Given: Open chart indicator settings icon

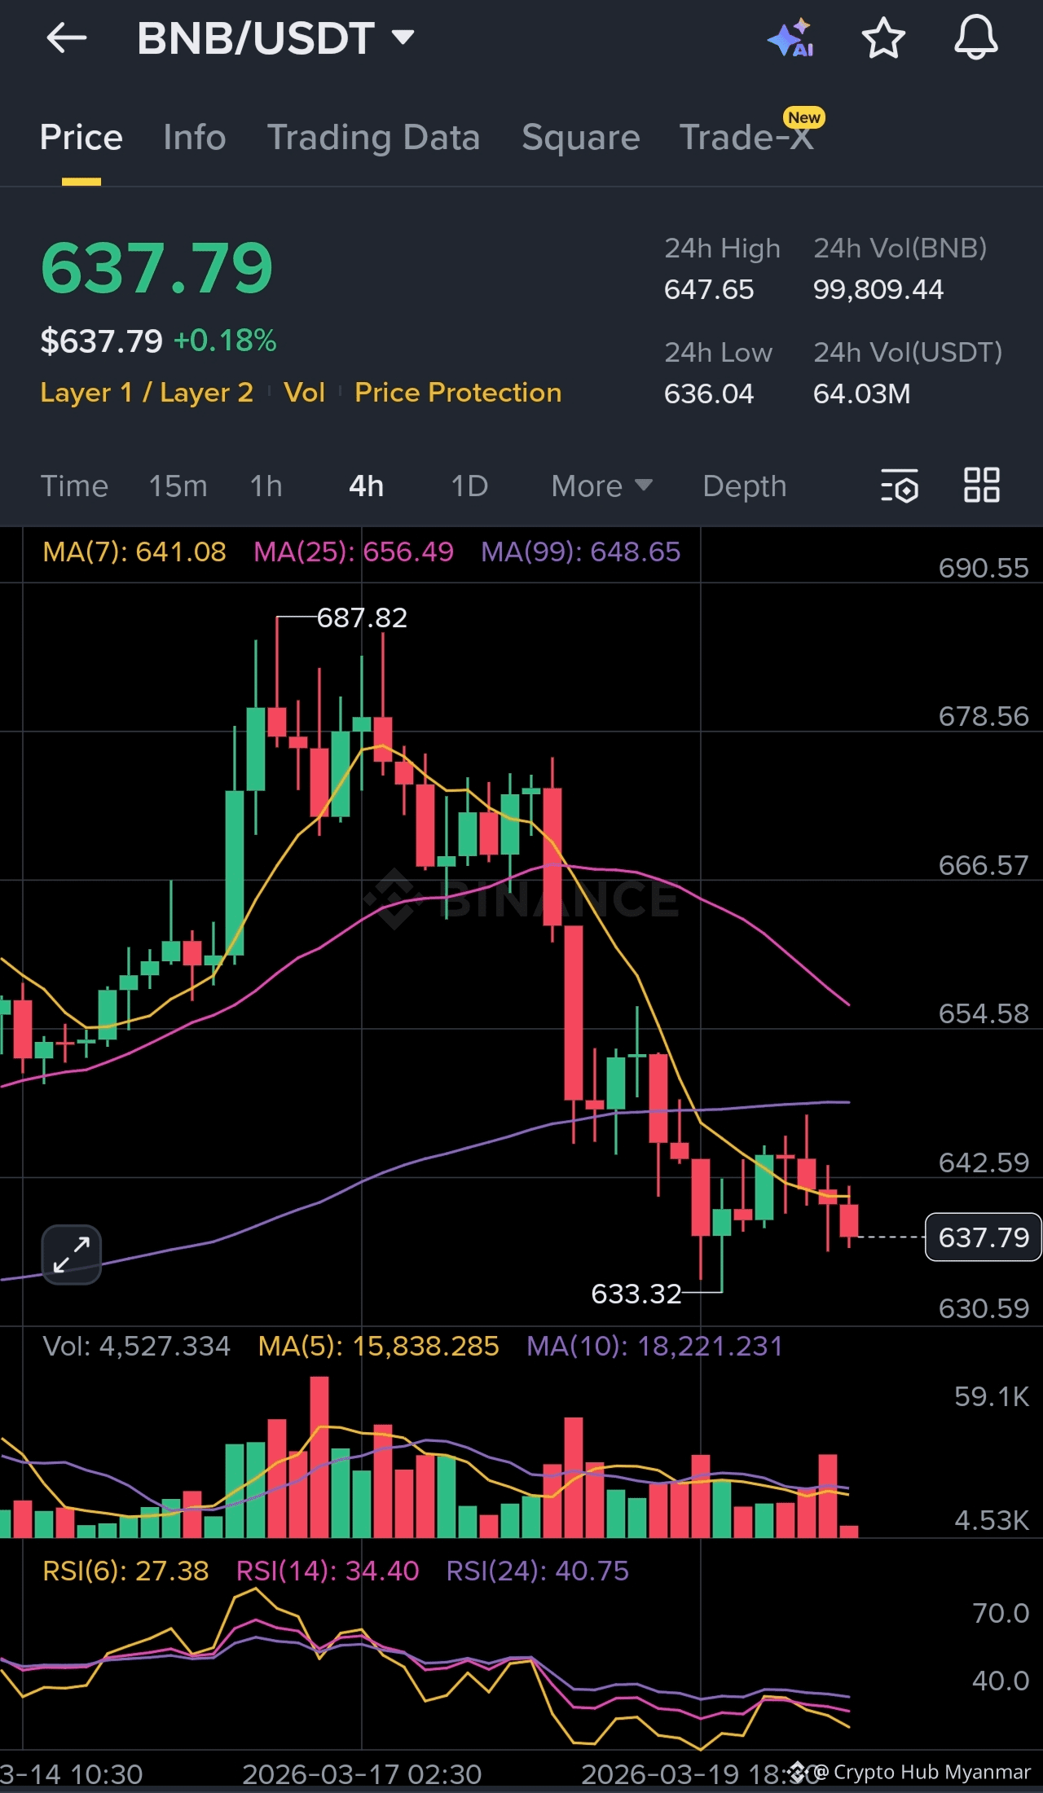Looking at the screenshot, I should click(900, 486).
